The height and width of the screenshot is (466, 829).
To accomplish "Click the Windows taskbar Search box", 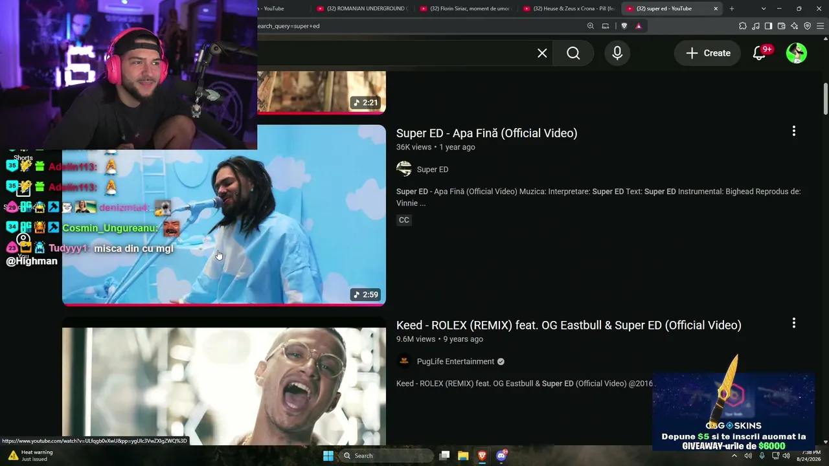I will pyautogui.click(x=387, y=456).
